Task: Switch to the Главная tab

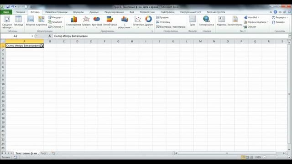Action: [x=20, y=12]
